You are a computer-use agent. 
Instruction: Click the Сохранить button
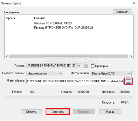[122, 12]
